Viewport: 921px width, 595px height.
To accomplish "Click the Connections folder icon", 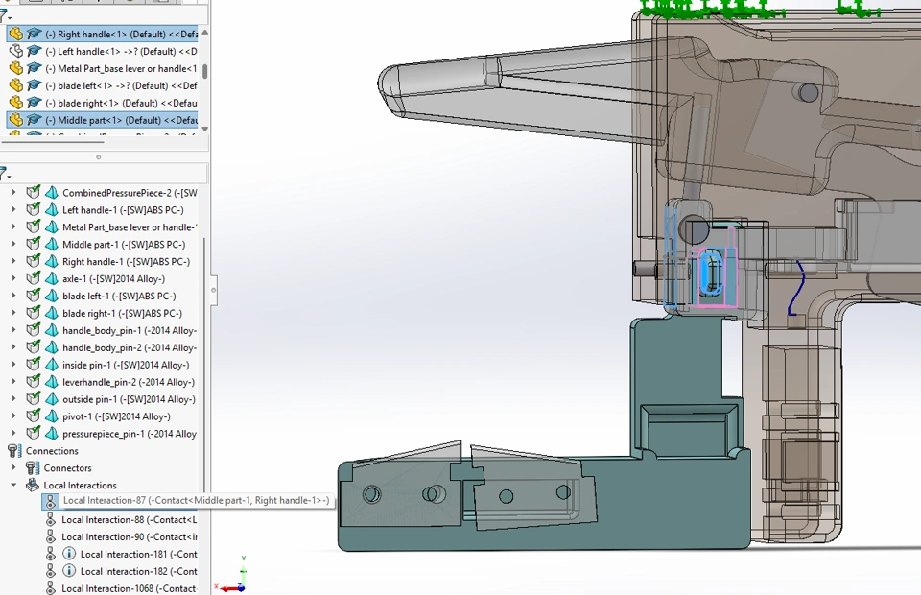I will pos(14,450).
